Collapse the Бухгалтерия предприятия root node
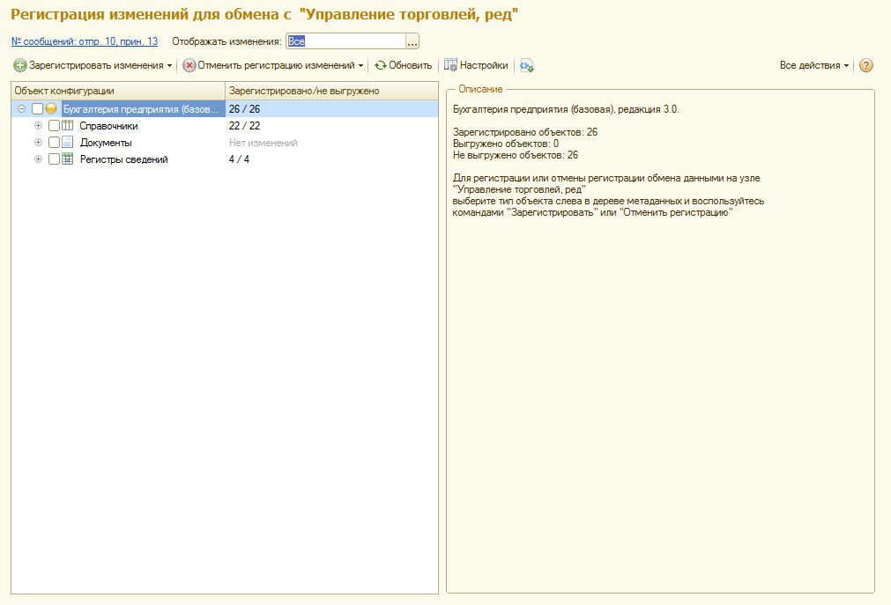The width and height of the screenshot is (891, 605). click(x=22, y=108)
